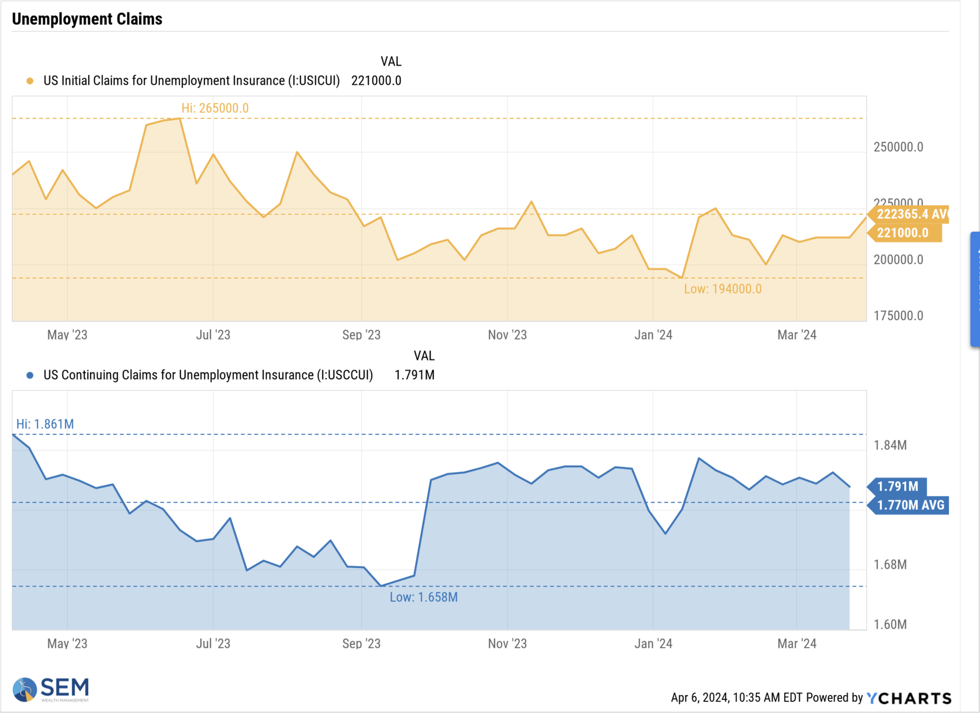Click the blue Continuing Claims legend dot

[x=30, y=375]
